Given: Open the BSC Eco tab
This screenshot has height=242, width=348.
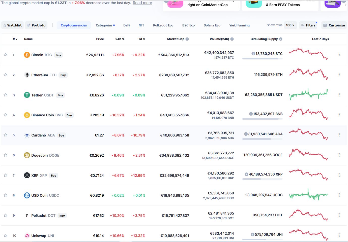Looking at the screenshot, I should click(188, 25).
